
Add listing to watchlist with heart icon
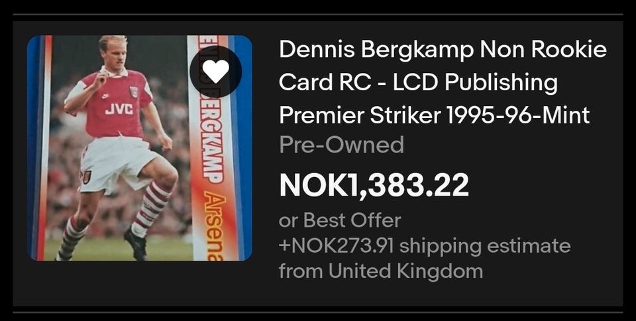pyautogui.click(x=216, y=72)
